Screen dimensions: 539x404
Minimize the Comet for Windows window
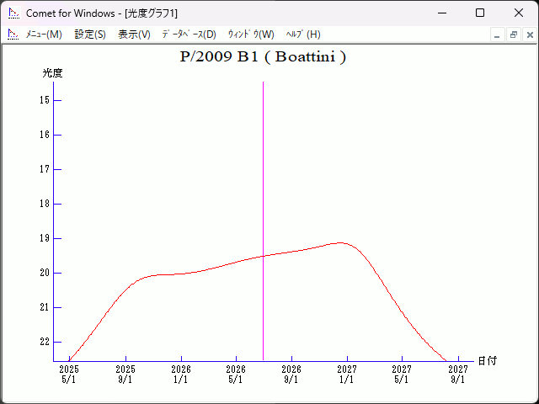click(x=441, y=13)
